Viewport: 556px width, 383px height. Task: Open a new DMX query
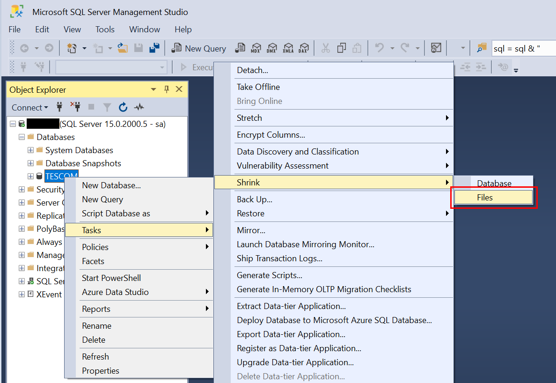click(x=272, y=48)
